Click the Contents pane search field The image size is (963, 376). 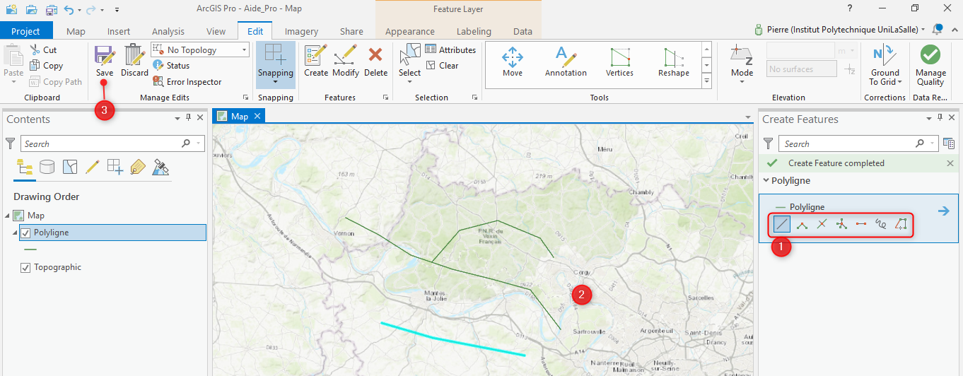click(112, 143)
